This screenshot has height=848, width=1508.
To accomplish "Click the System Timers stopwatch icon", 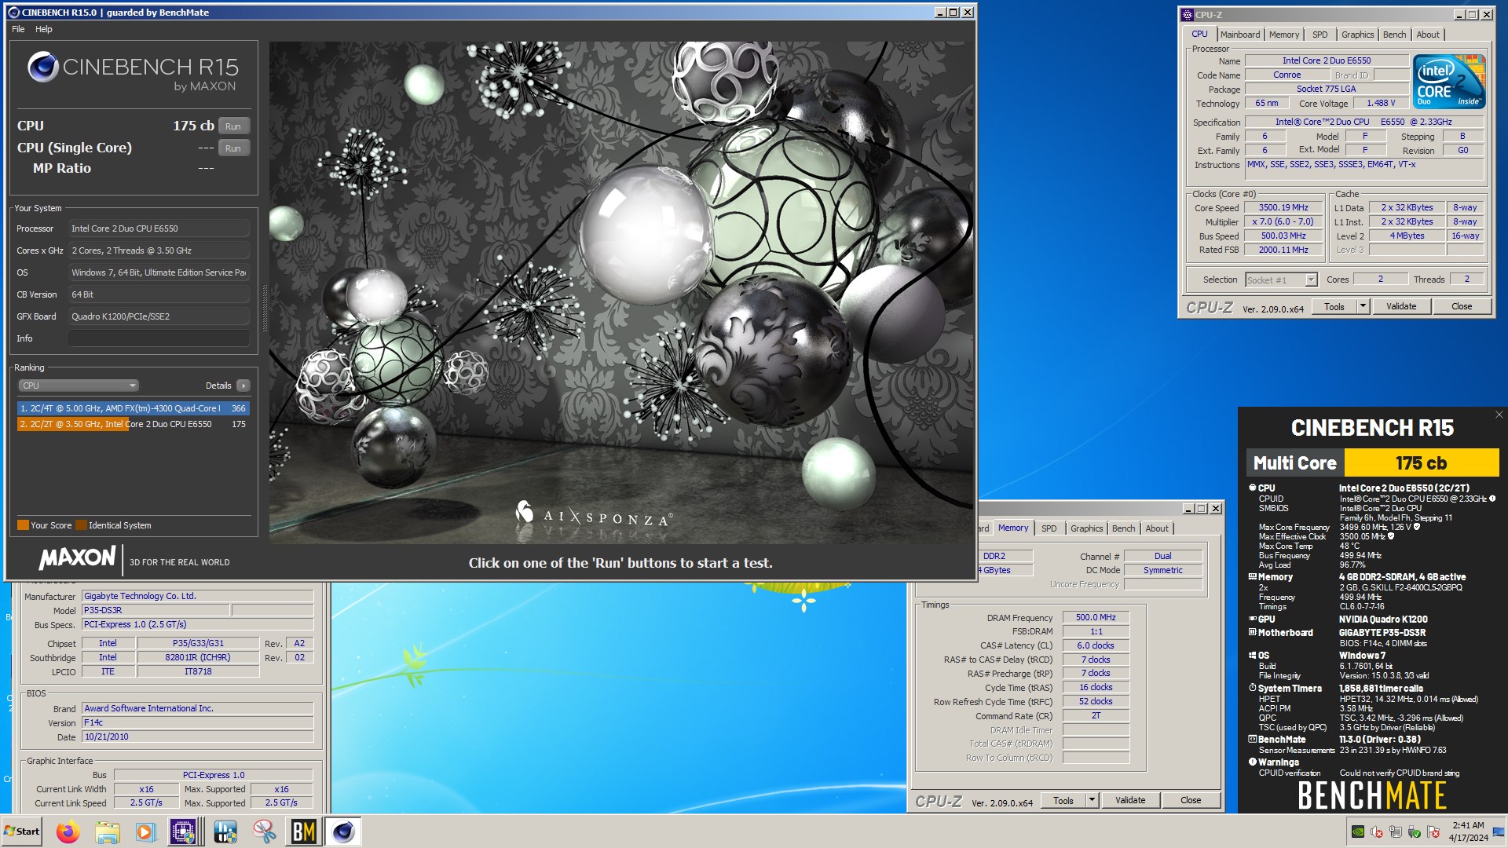I will click(1253, 688).
